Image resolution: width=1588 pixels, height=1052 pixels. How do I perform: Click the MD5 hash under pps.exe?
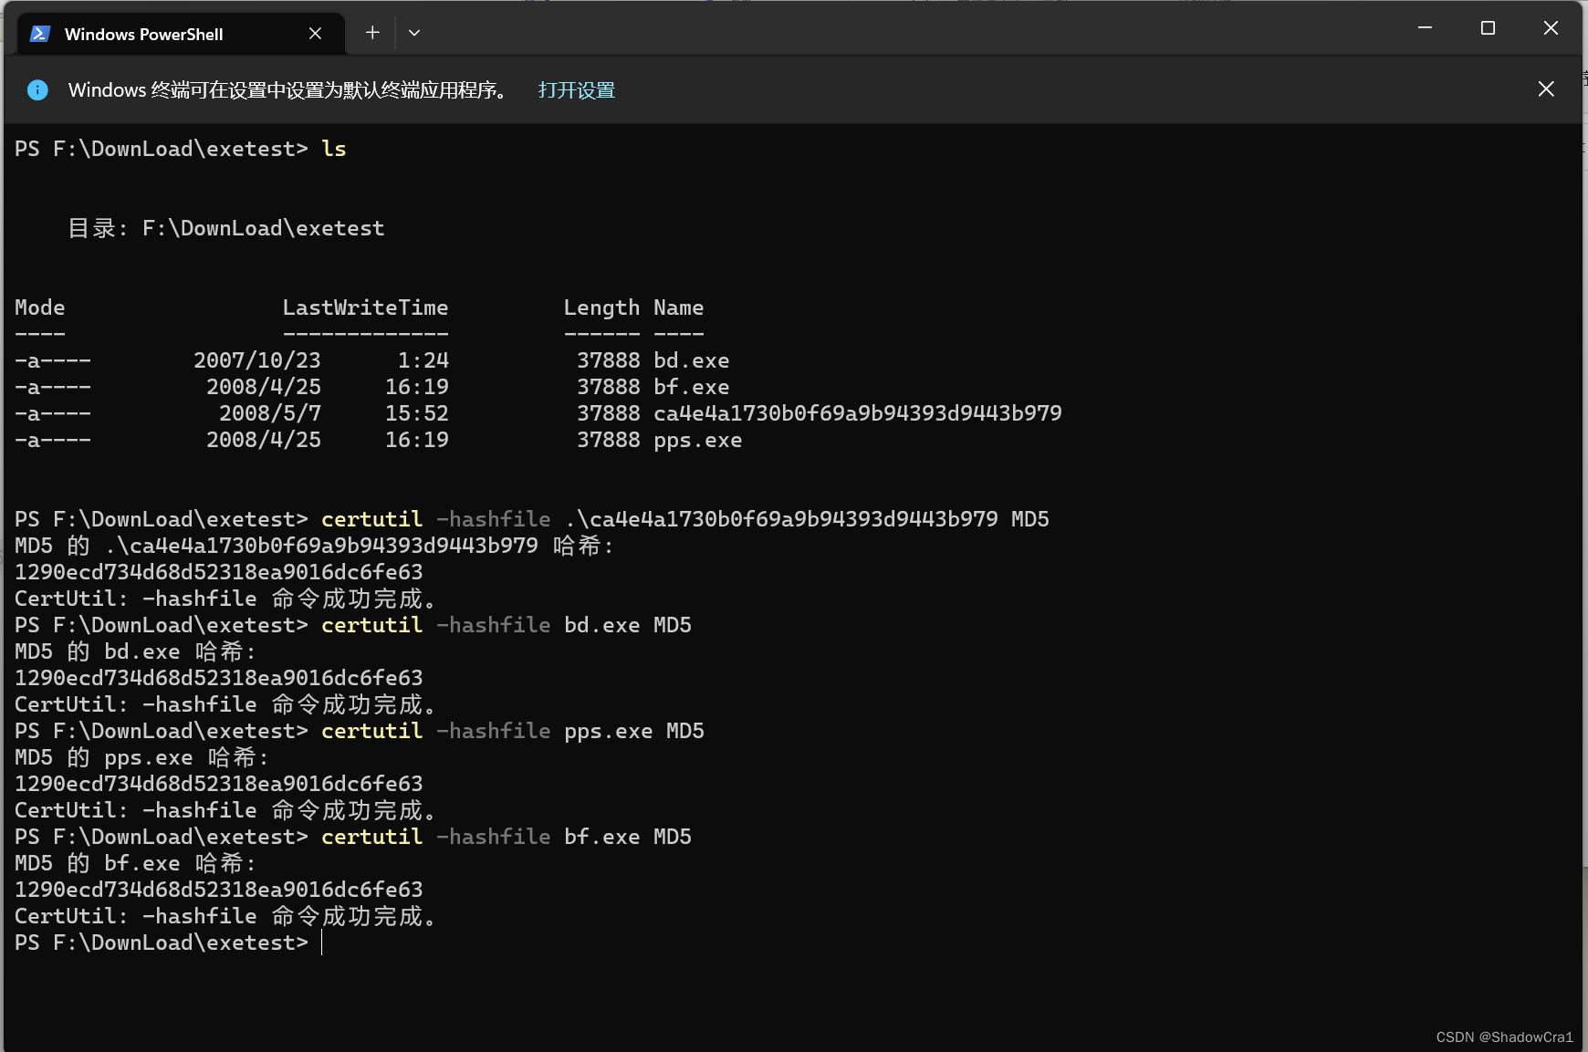coord(219,784)
